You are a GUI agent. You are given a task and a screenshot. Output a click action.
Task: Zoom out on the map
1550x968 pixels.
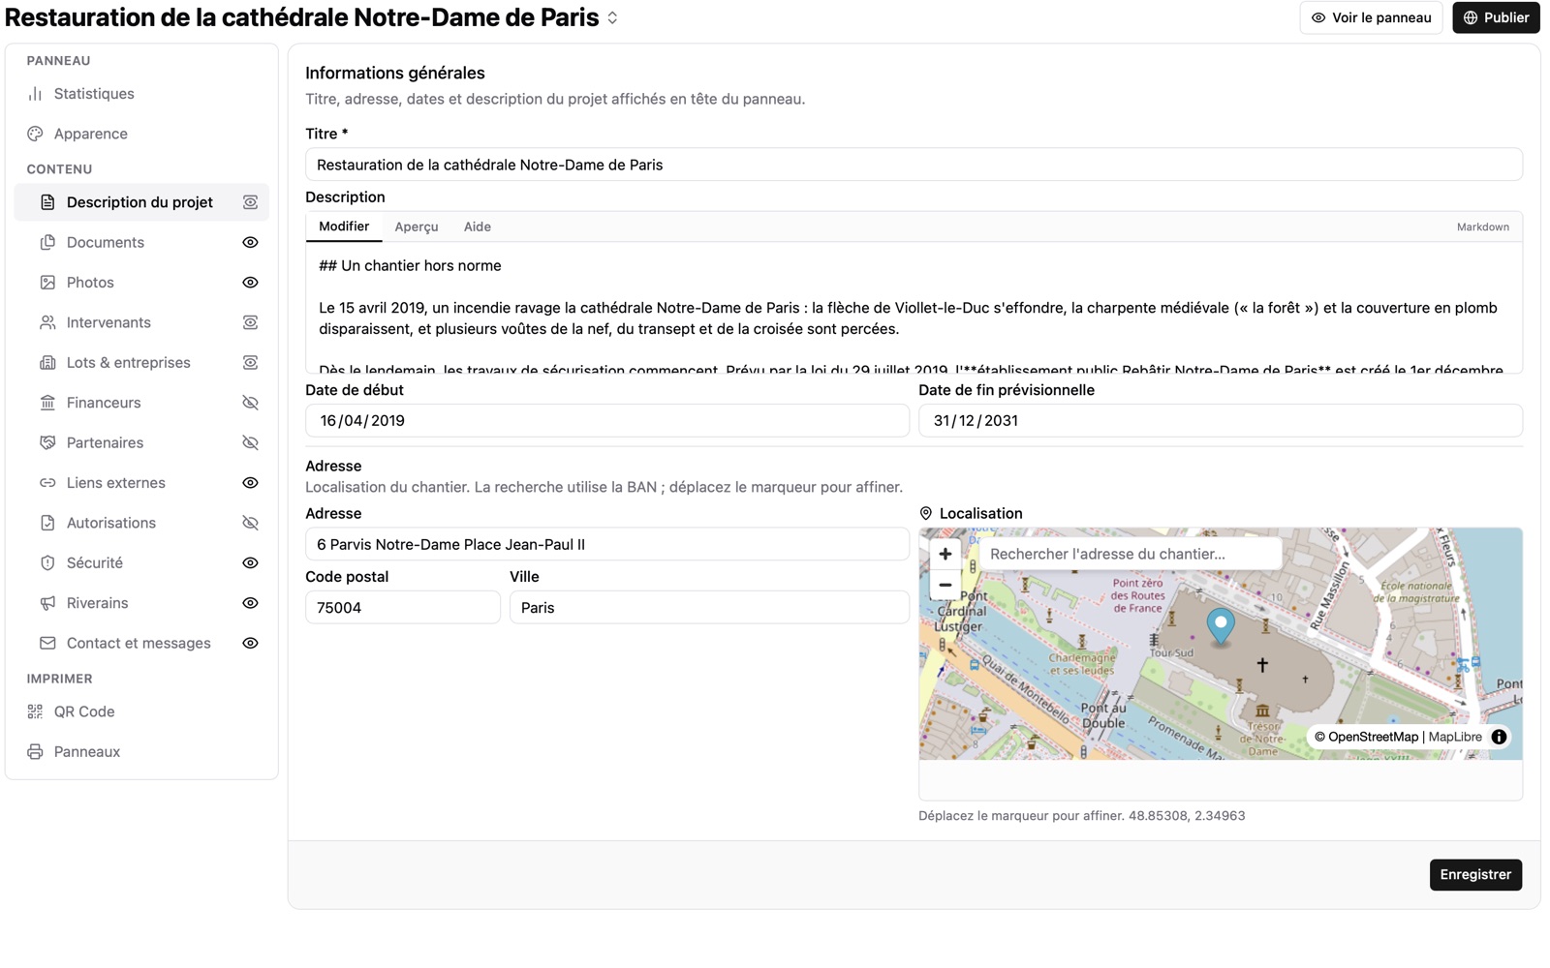(x=945, y=585)
